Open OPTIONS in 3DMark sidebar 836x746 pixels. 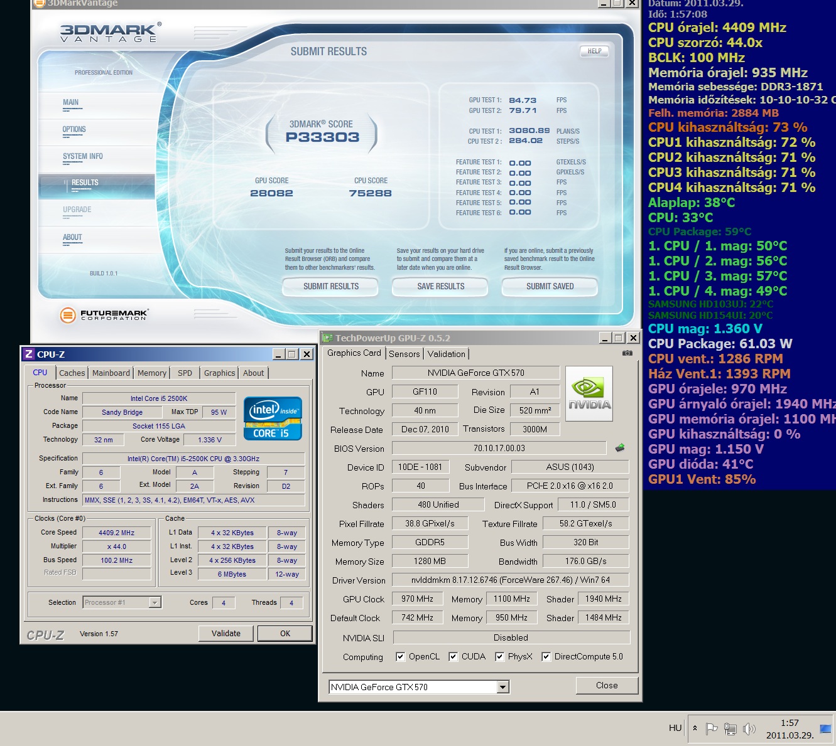click(x=96, y=132)
